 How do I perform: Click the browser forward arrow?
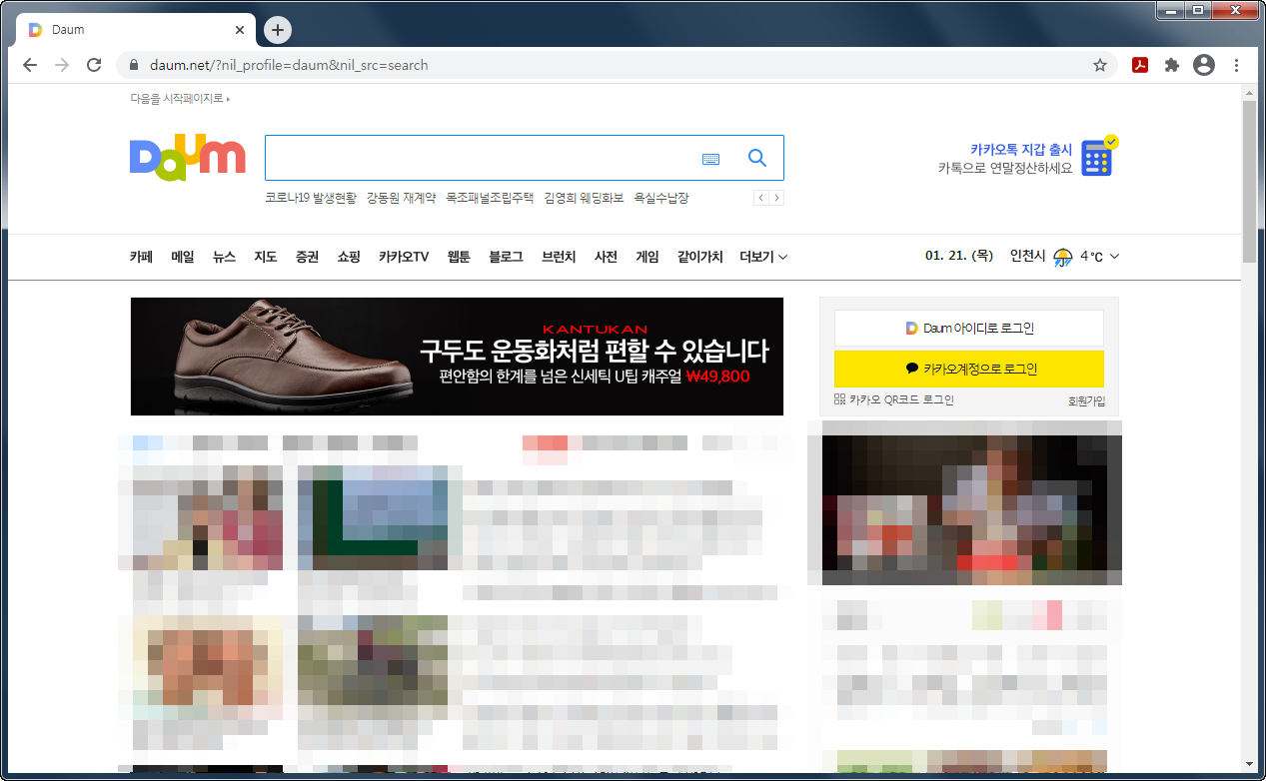click(x=62, y=65)
